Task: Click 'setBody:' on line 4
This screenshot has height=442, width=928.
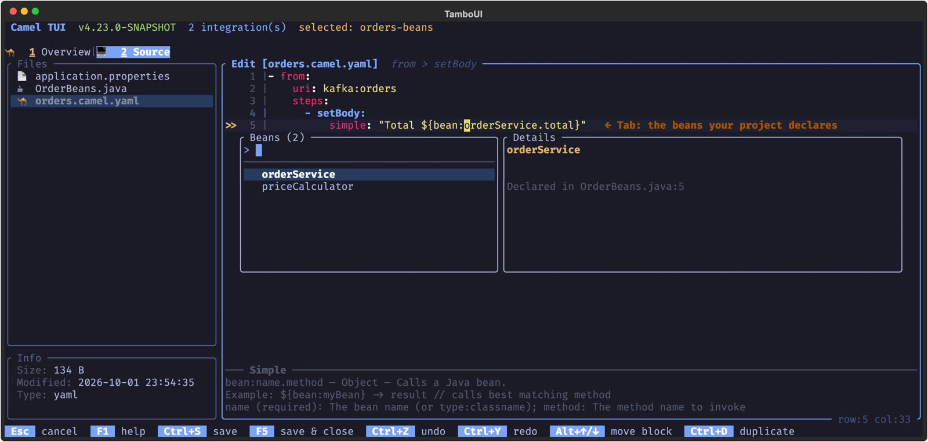Action: 341,114
